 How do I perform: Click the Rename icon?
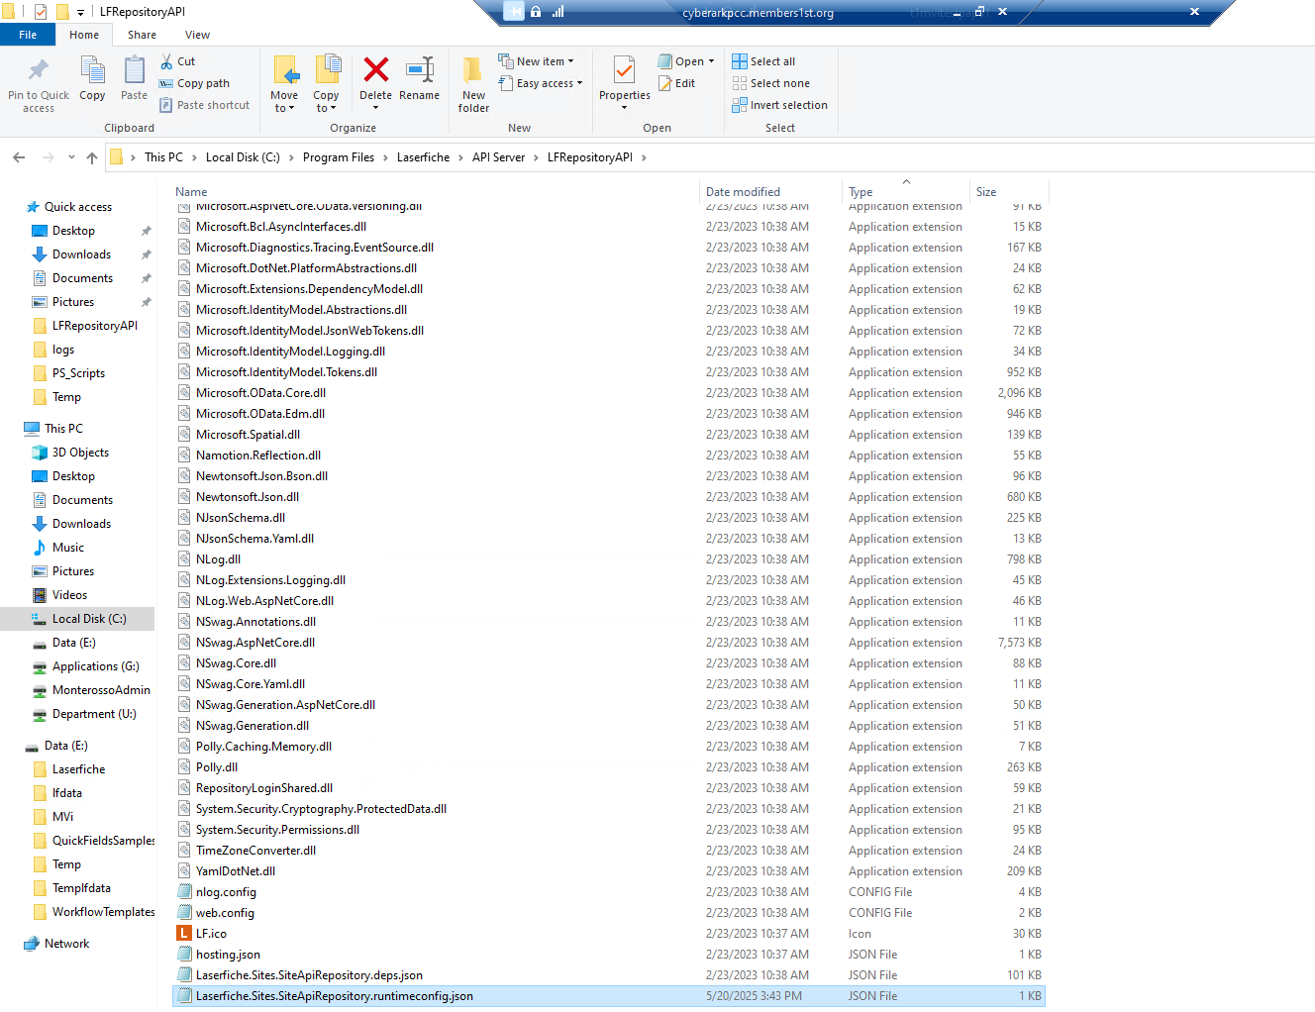coord(420,69)
